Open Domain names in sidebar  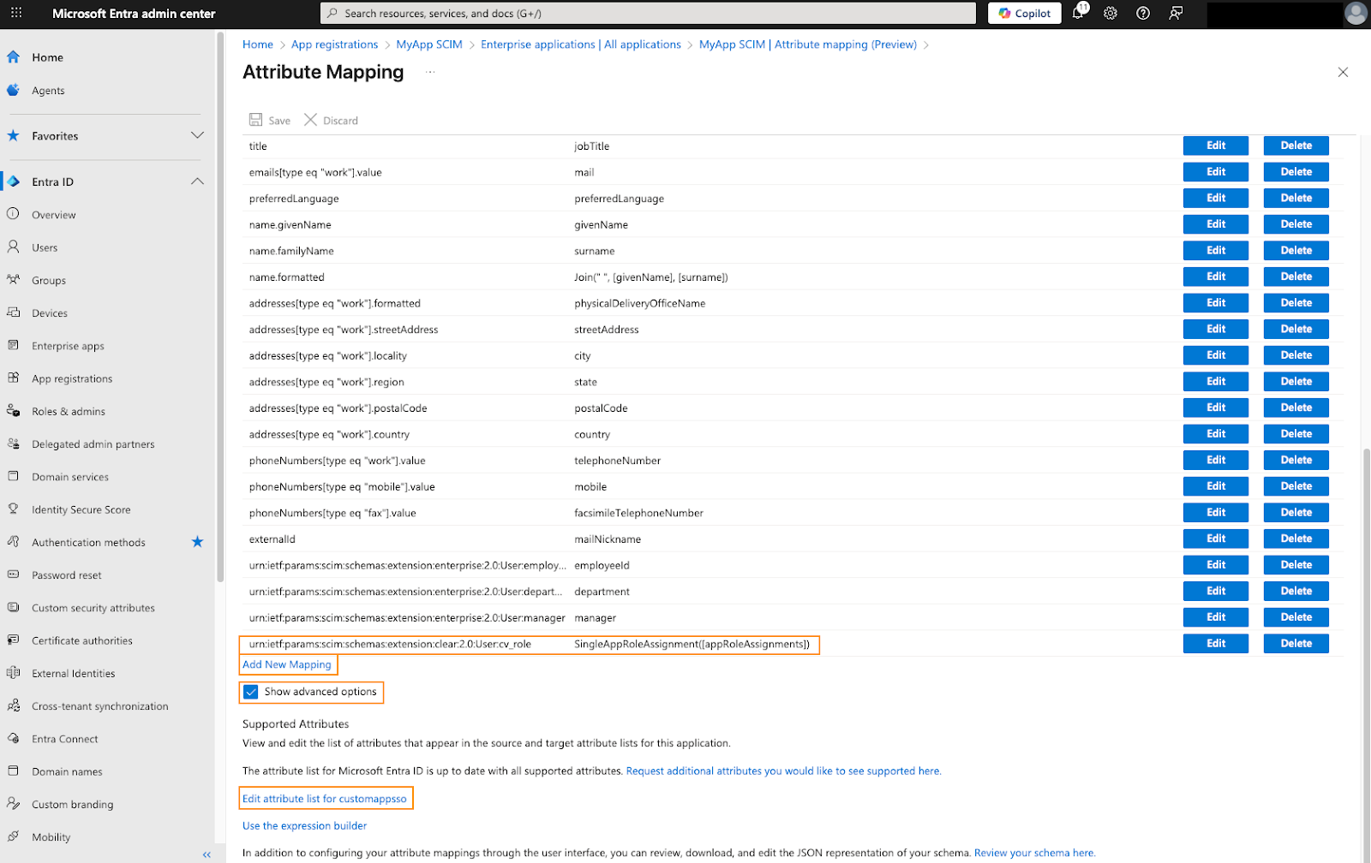[x=67, y=771]
